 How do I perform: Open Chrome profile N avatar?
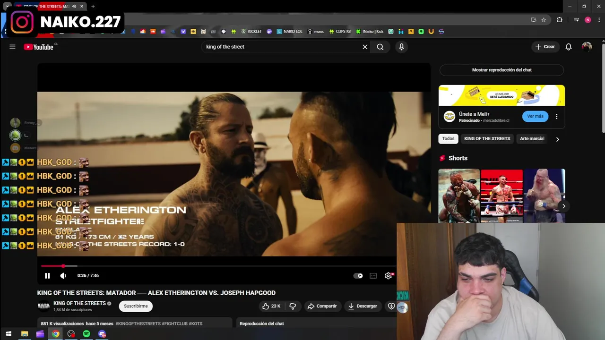click(588, 20)
